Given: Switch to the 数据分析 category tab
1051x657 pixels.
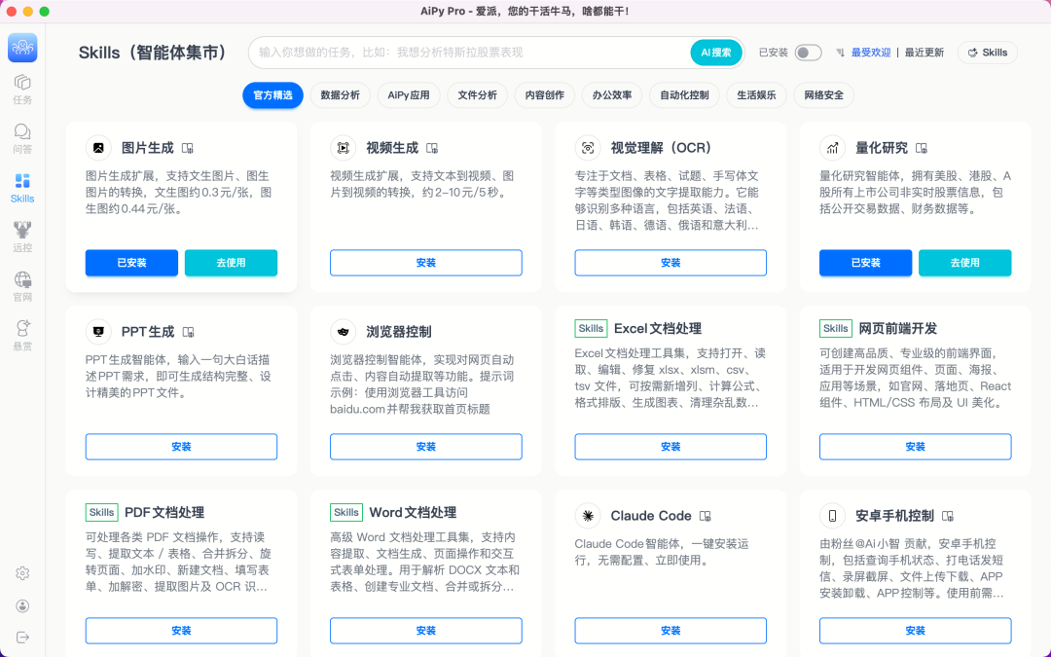Looking at the screenshot, I should pyautogui.click(x=341, y=95).
